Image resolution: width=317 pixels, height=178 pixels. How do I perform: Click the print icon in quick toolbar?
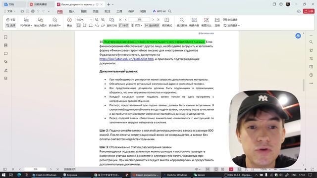click(33, 11)
